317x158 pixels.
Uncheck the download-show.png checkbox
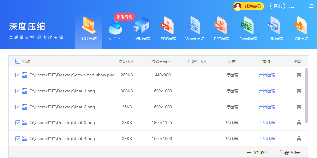point(18,75)
